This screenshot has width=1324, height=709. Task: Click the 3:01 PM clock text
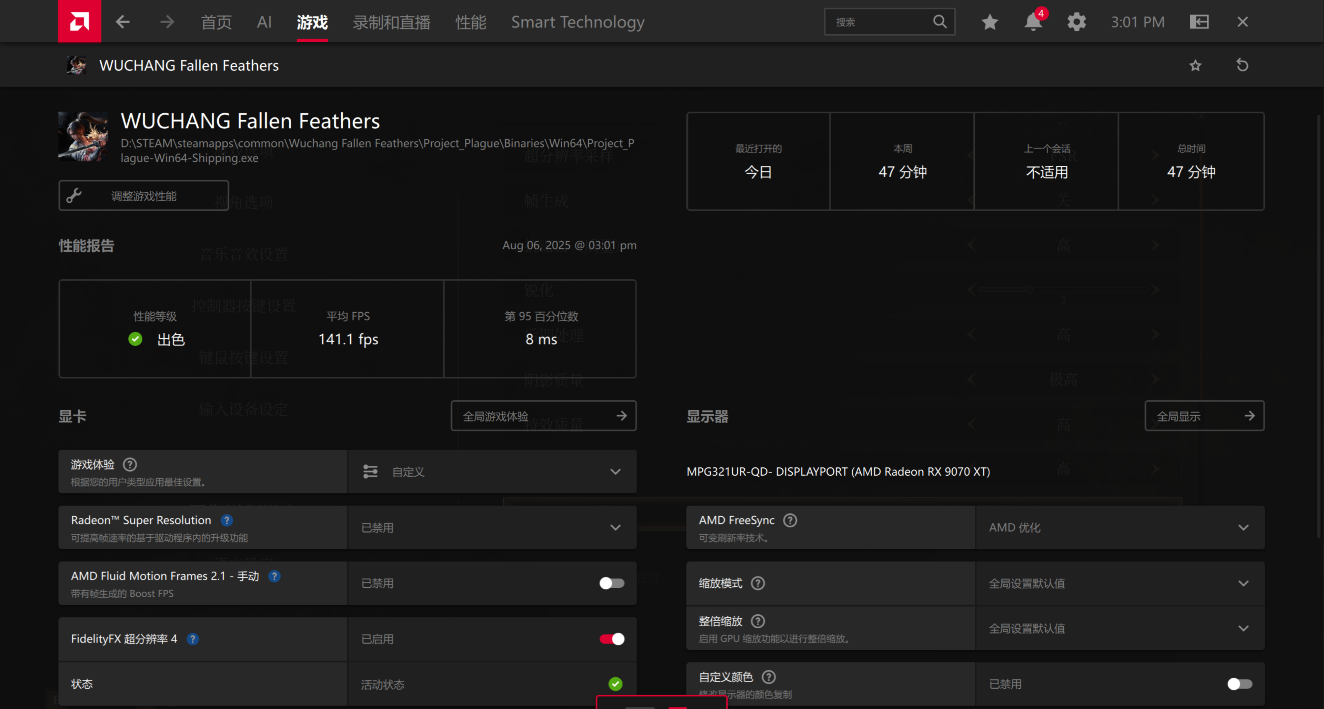pos(1137,22)
